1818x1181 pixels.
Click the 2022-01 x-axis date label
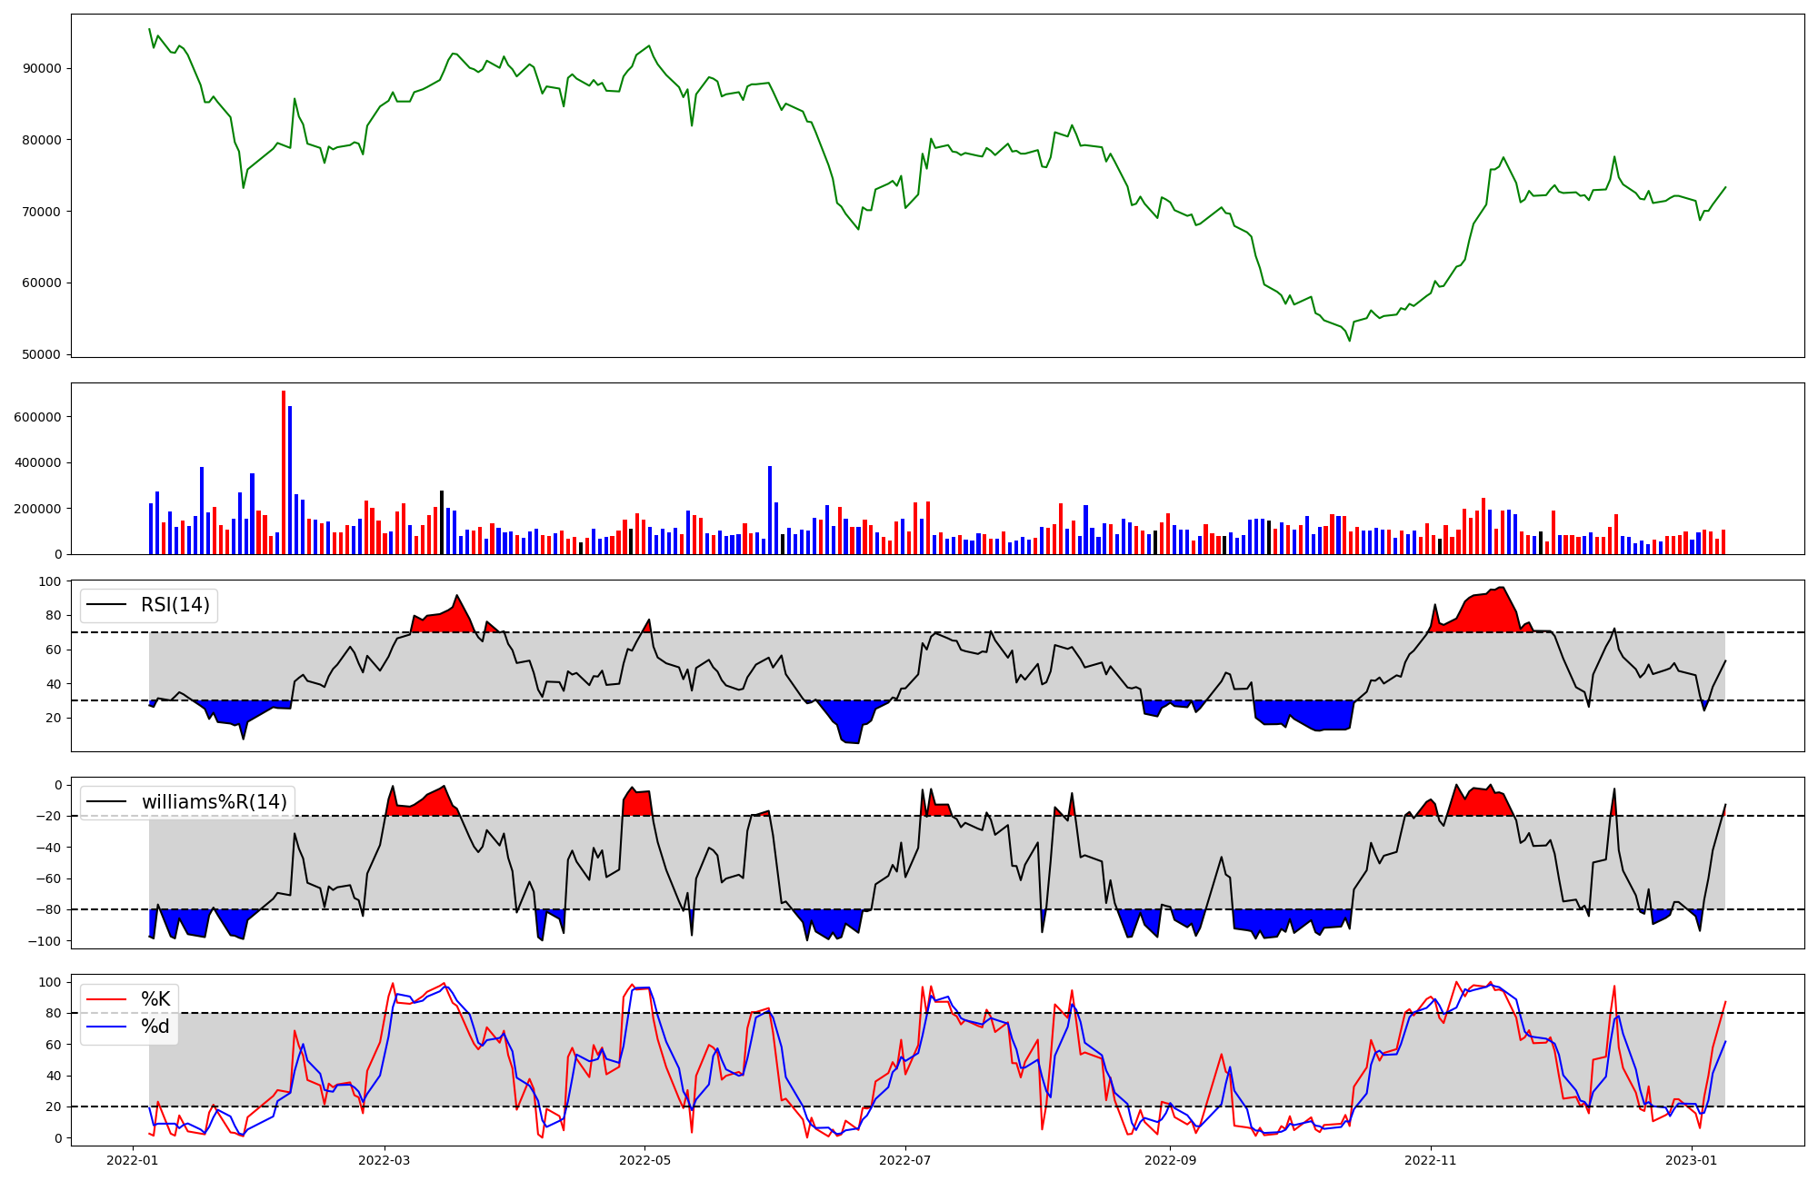(133, 1160)
